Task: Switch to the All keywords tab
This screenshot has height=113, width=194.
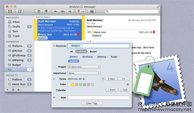Action: (x=72, y=52)
